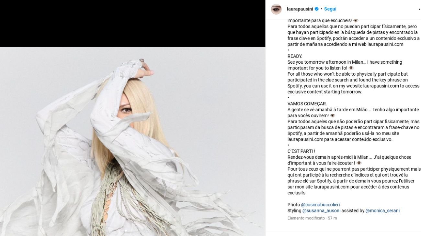Open the more options three-dots menu
The width and height of the screenshot is (421, 236).
pos(419,9)
